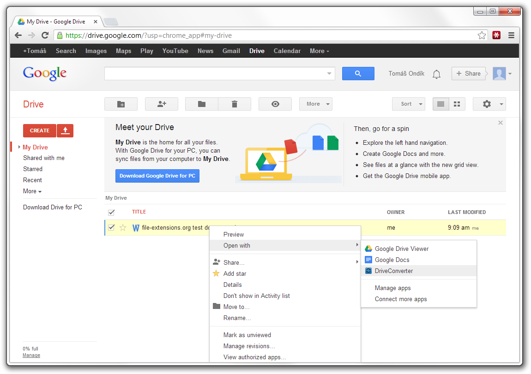Star the file-extensions.org test document
Image resolution: width=531 pixels, height=374 pixels.
click(x=123, y=228)
